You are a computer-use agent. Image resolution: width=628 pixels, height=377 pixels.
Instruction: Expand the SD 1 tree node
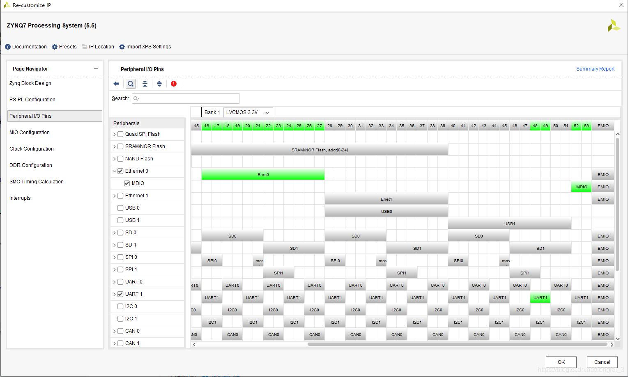(x=115, y=245)
